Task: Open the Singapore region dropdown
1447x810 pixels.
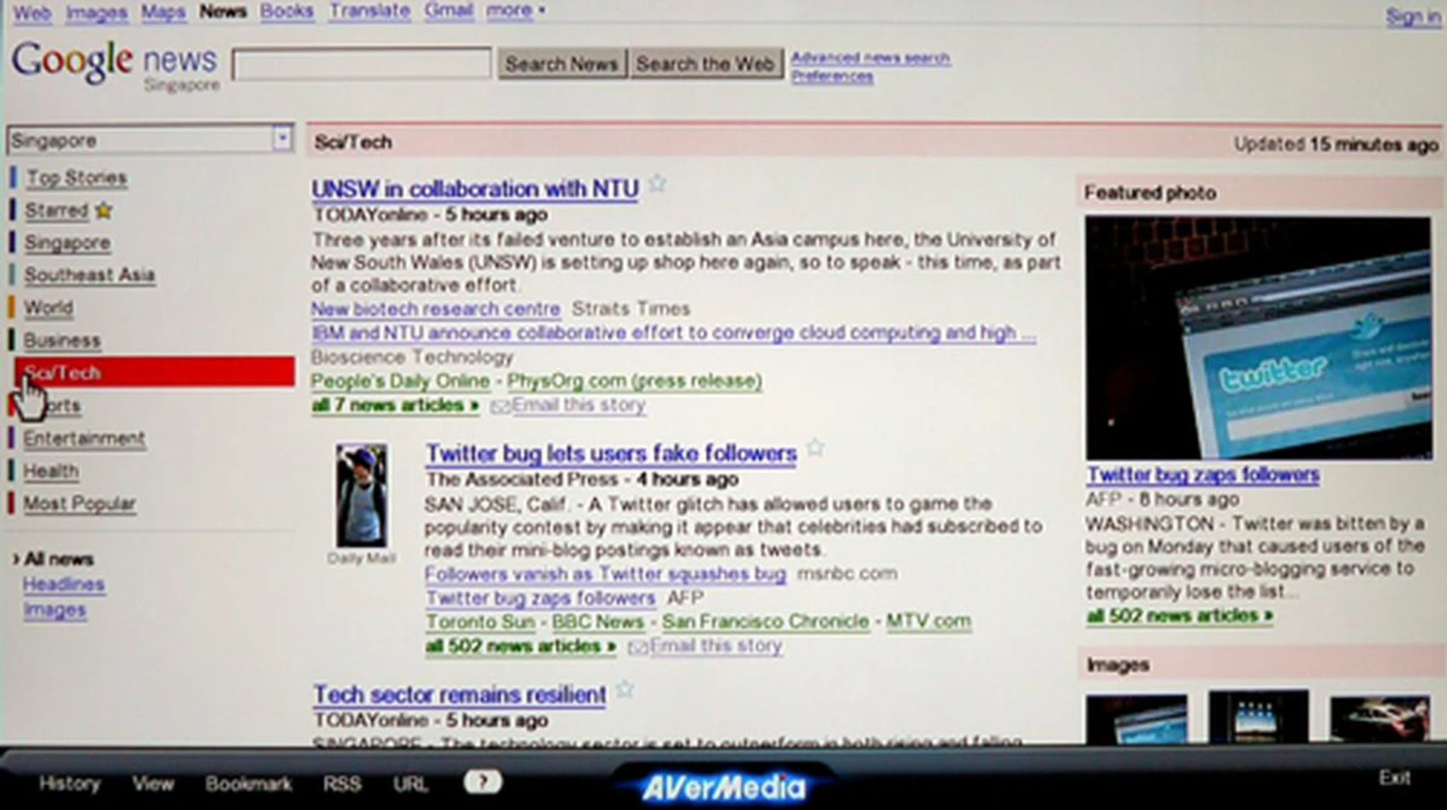Action: click(x=283, y=139)
